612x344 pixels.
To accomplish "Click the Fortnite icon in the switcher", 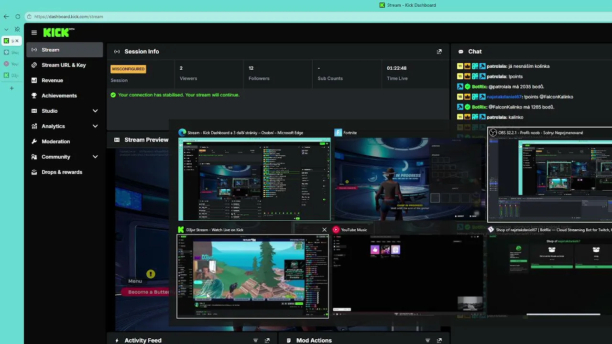I will pos(338,133).
